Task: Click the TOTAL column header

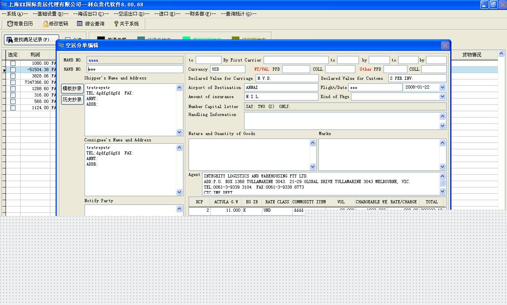Action: coord(432,202)
